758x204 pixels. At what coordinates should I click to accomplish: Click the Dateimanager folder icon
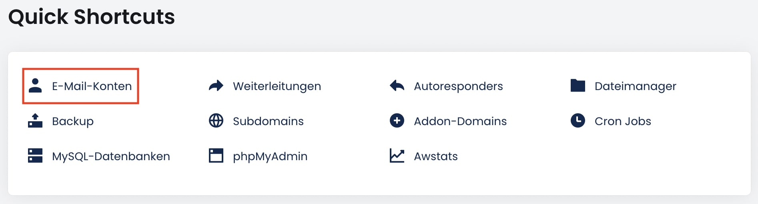578,86
